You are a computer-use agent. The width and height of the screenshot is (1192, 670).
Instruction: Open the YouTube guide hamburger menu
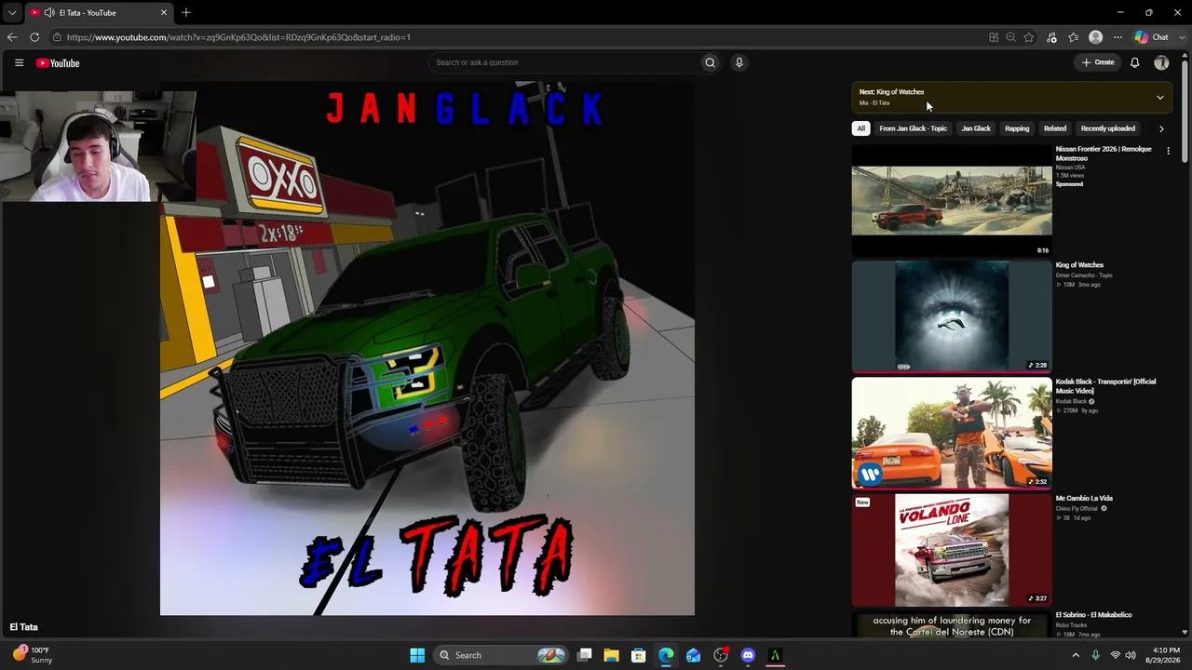(19, 62)
